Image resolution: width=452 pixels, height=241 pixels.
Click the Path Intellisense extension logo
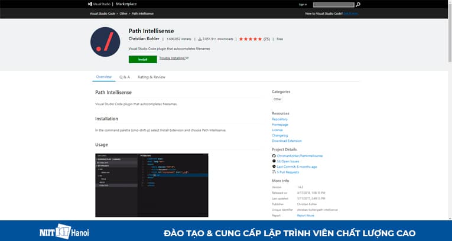tap(105, 42)
